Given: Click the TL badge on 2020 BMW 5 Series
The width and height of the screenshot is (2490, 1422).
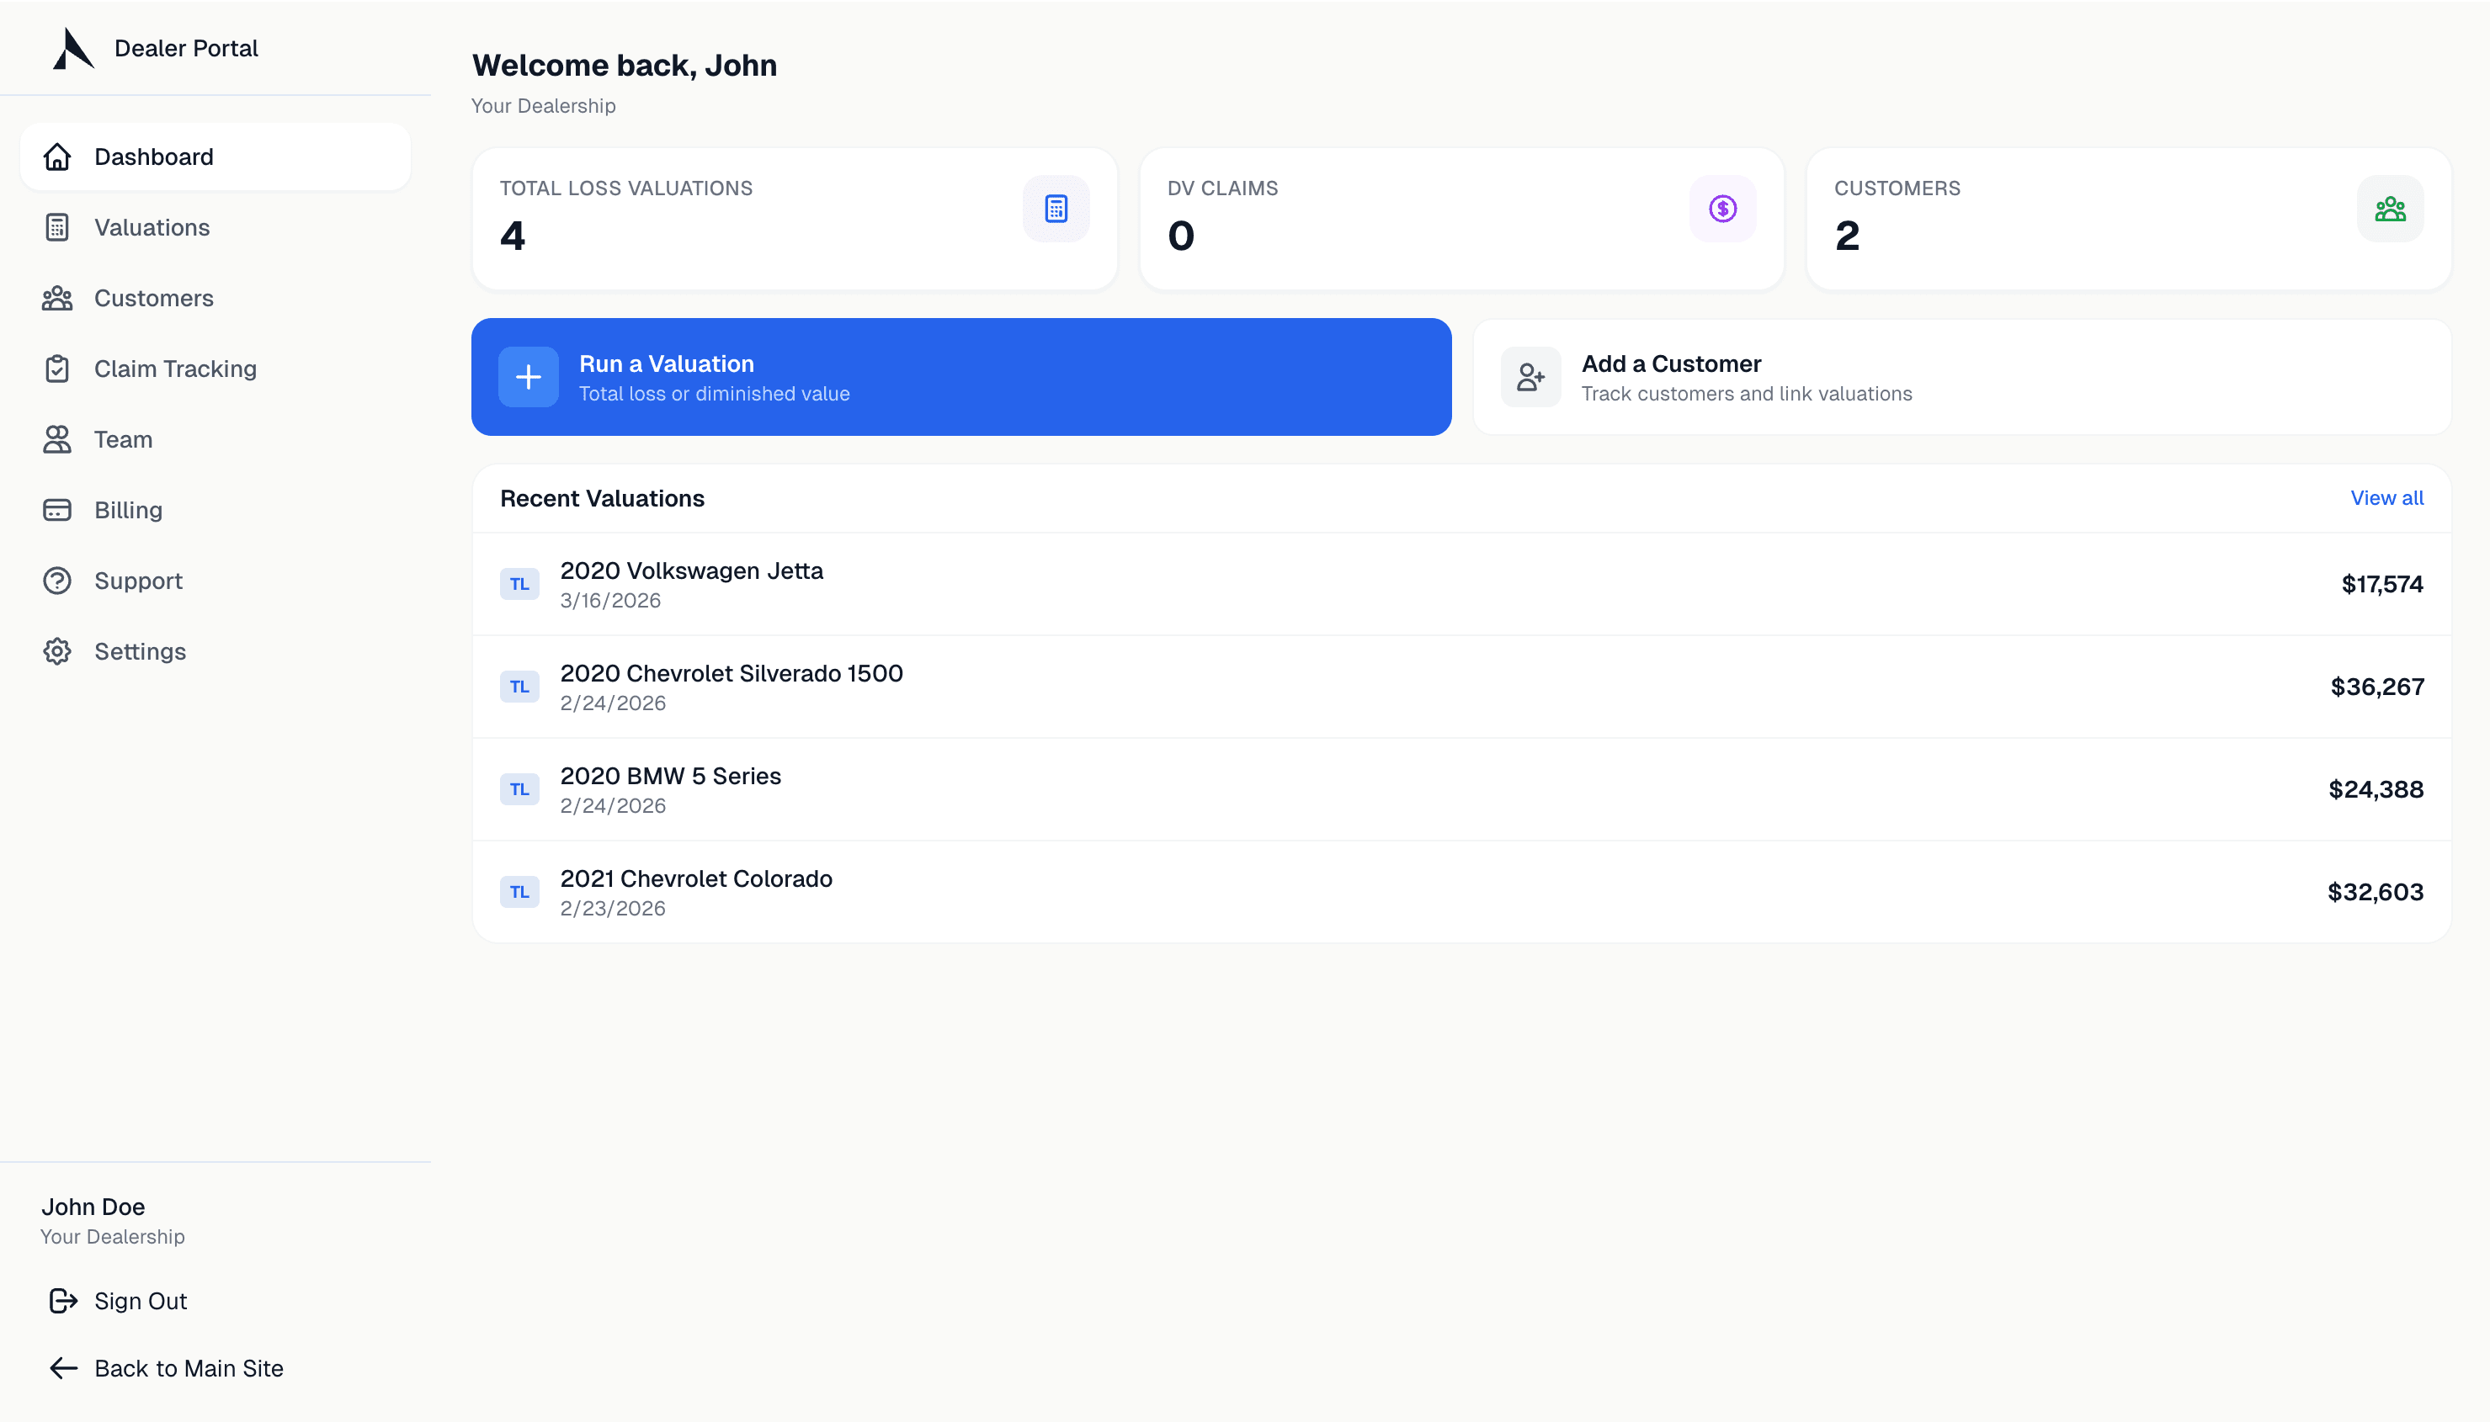Looking at the screenshot, I should point(521,789).
